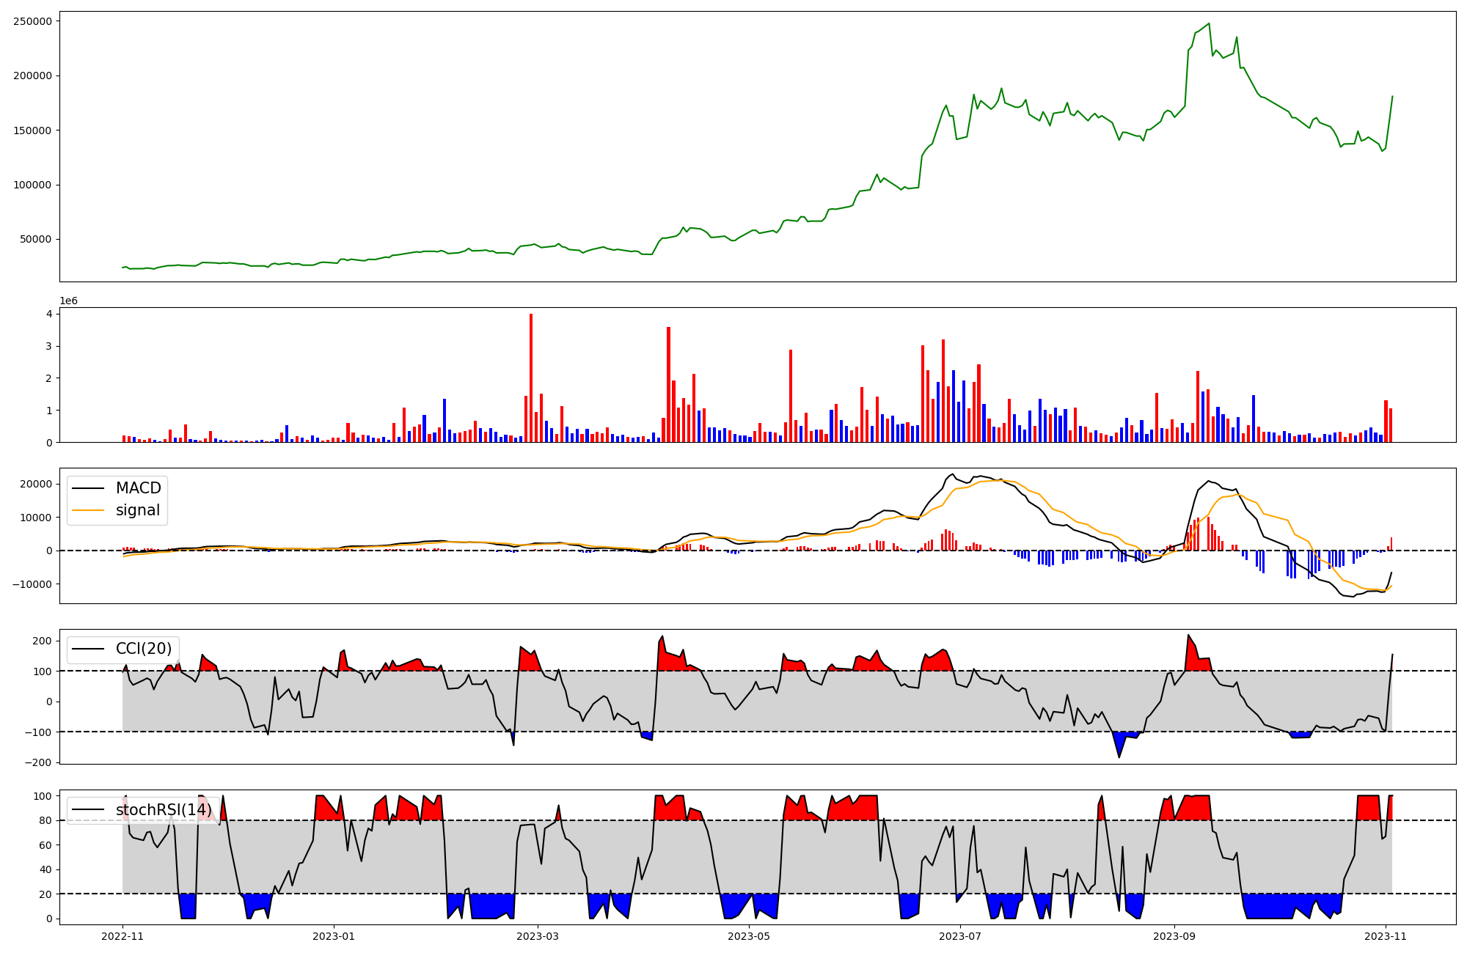Screen dimensions: 1467x953
Task: Click the 2022-11 x-axis date label
Action: (122, 936)
